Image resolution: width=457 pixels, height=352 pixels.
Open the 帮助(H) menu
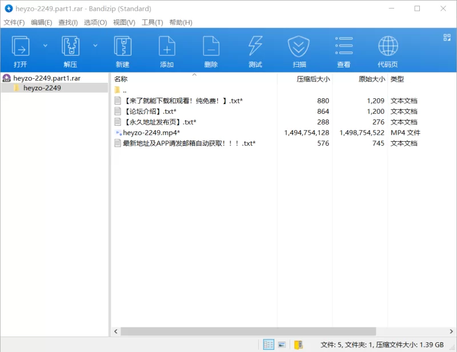pos(181,22)
